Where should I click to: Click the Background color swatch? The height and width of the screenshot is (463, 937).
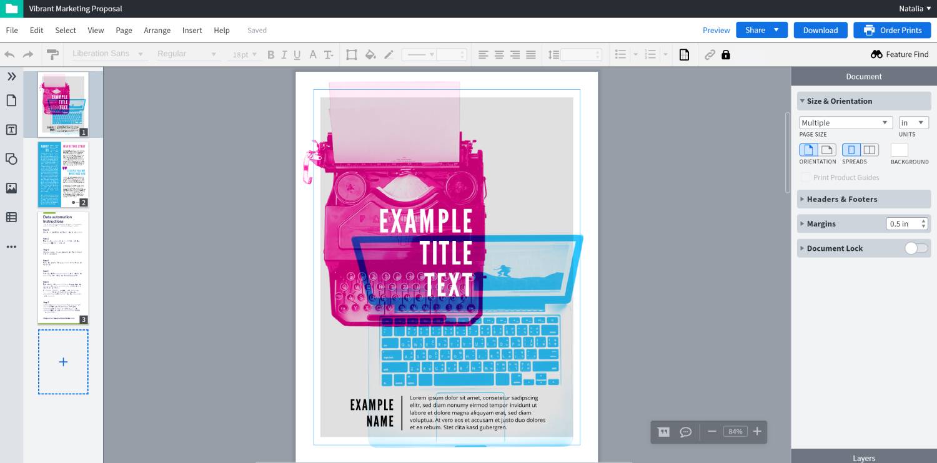[x=899, y=150]
